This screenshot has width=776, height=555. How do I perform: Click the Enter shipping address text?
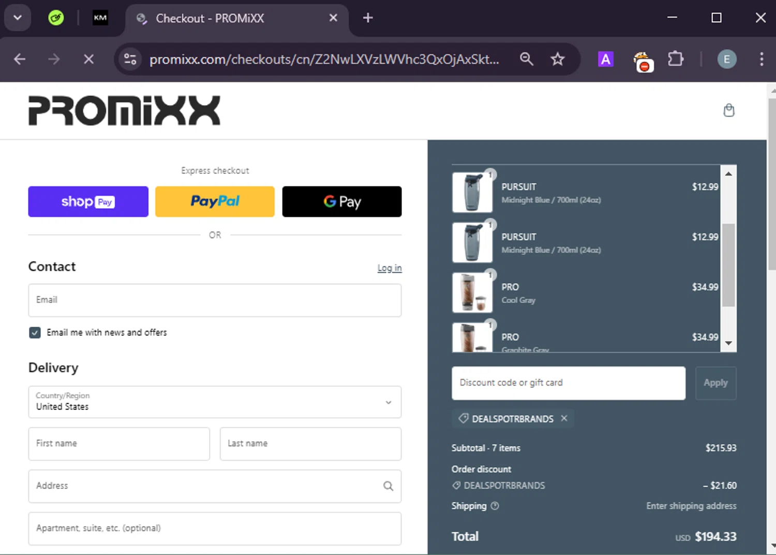(691, 506)
